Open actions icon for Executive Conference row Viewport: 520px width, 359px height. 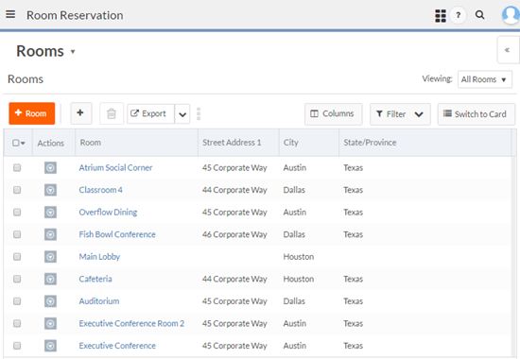pyautogui.click(x=50, y=346)
